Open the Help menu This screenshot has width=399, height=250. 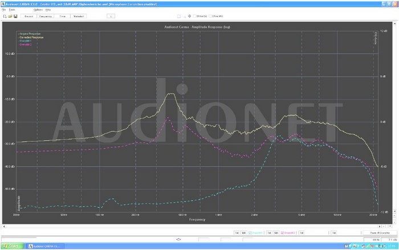[x=48, y=10]
